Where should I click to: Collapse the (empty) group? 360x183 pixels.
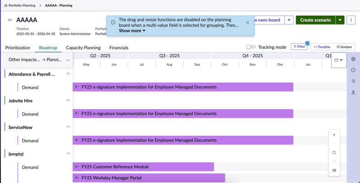point(68,154)
